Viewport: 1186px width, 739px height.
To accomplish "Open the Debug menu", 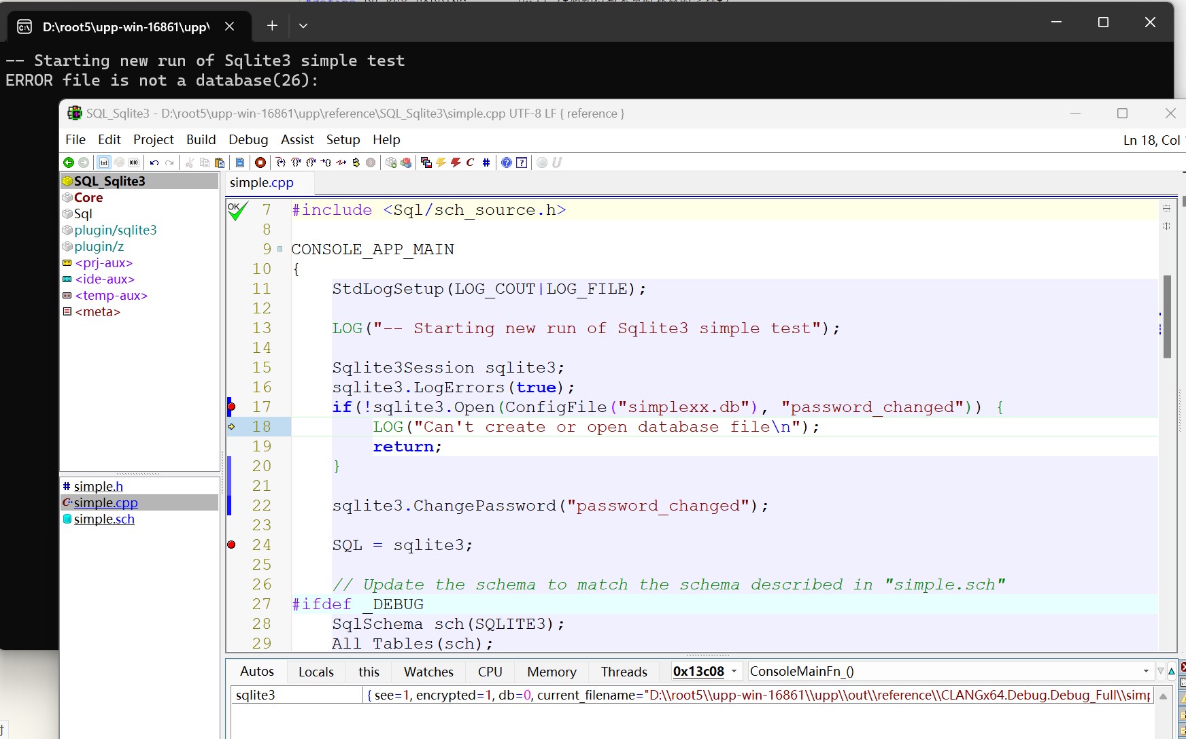I will [x=248, y=139].
